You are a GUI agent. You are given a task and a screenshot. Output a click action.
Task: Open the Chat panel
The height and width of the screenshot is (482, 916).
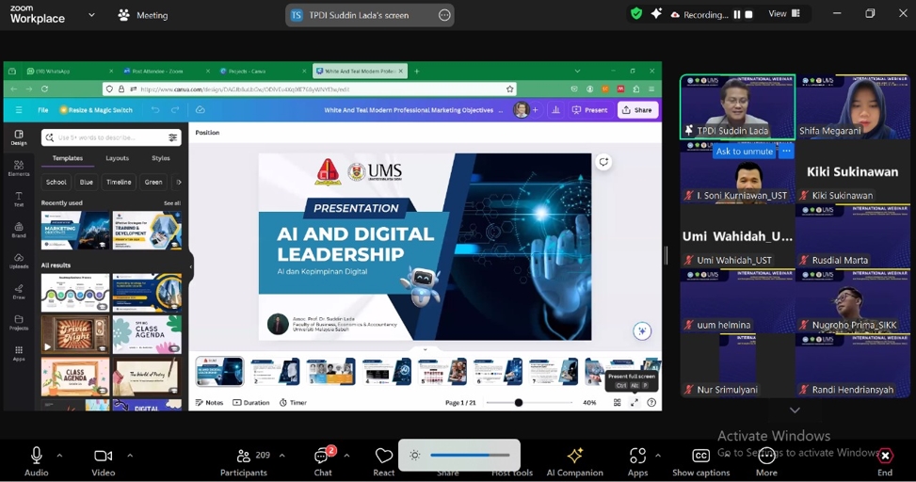point(323,461)
